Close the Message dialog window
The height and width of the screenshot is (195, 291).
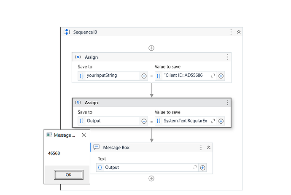click(x=83, y=135)
